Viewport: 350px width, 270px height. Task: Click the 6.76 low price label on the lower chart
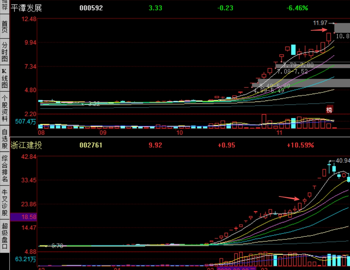[57, 246]
